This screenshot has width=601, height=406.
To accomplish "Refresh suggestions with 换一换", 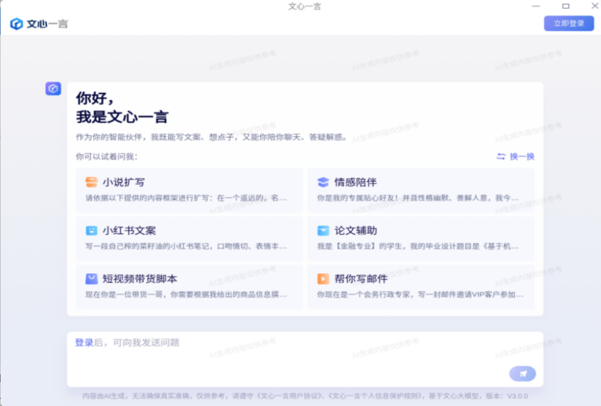I will point(515,156).
